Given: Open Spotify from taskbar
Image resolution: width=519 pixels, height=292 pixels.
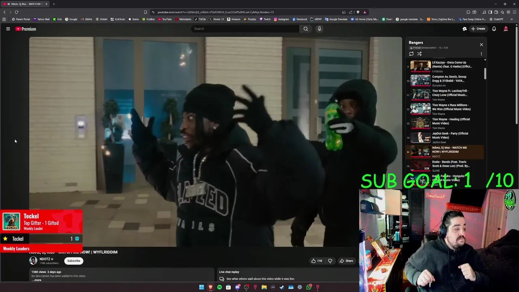Looking at the screenshot, I should tap(219, 287).
